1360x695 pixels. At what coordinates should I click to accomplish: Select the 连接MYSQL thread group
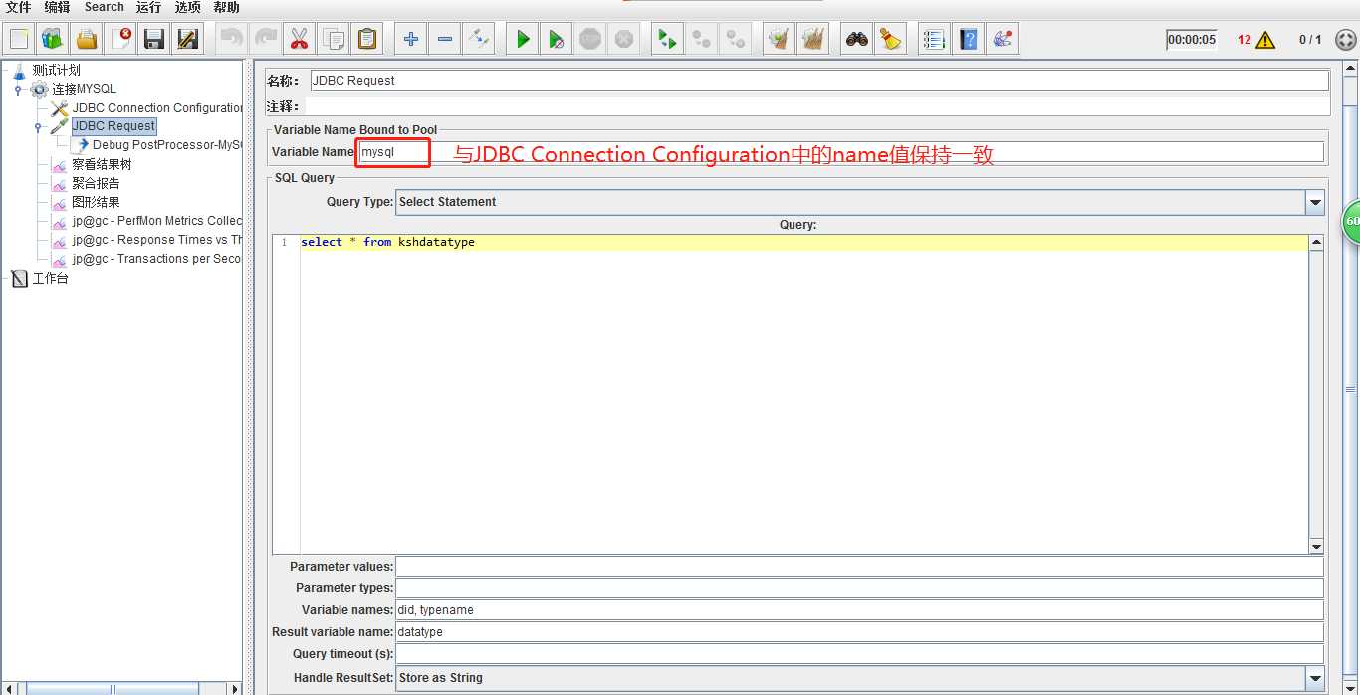pyautogui.click(x=84, y=89)
